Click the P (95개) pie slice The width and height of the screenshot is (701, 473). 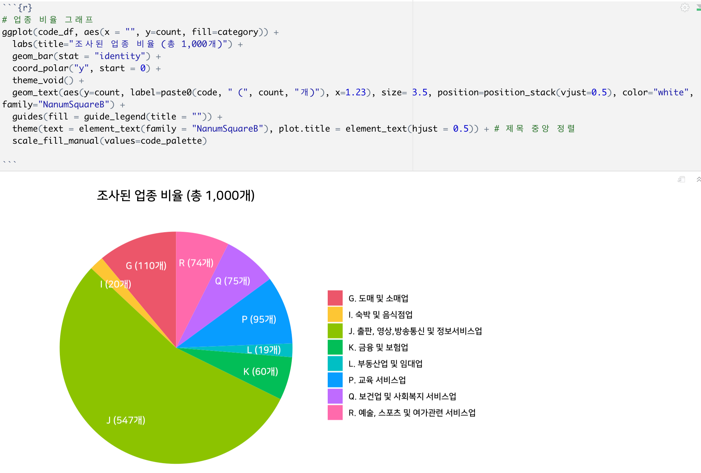coord(258,319)
